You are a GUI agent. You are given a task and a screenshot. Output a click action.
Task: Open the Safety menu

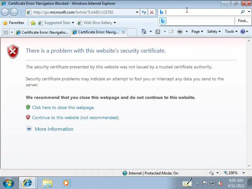(214, 31)
